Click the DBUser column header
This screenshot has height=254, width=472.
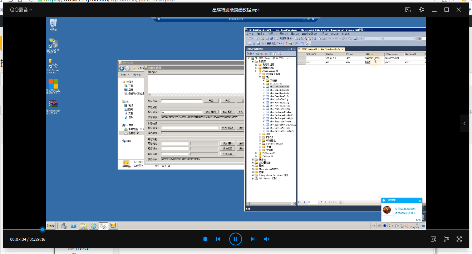[374, 54]
